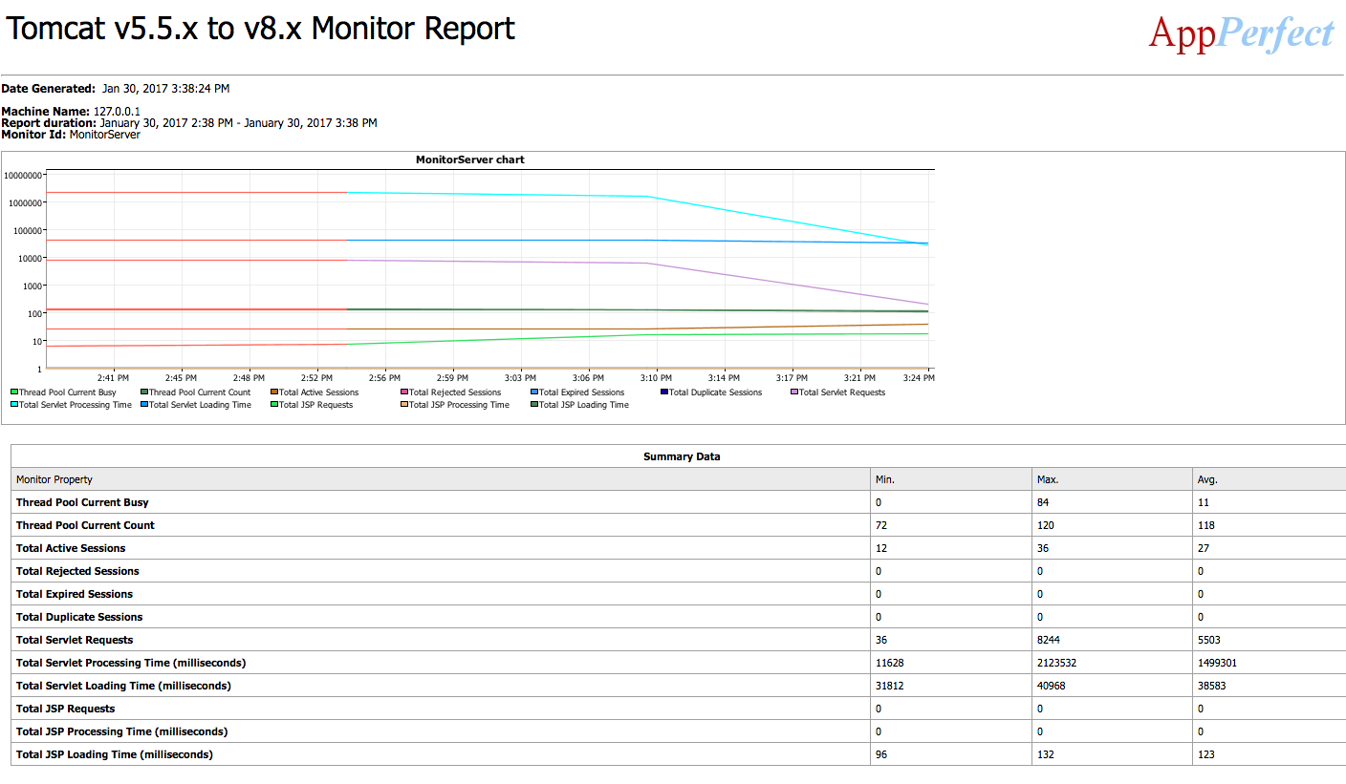Select the Total Servlet Requests table row label
Image resolution: width=1346 pixels, height=784 pixels.
pos(75,640)
